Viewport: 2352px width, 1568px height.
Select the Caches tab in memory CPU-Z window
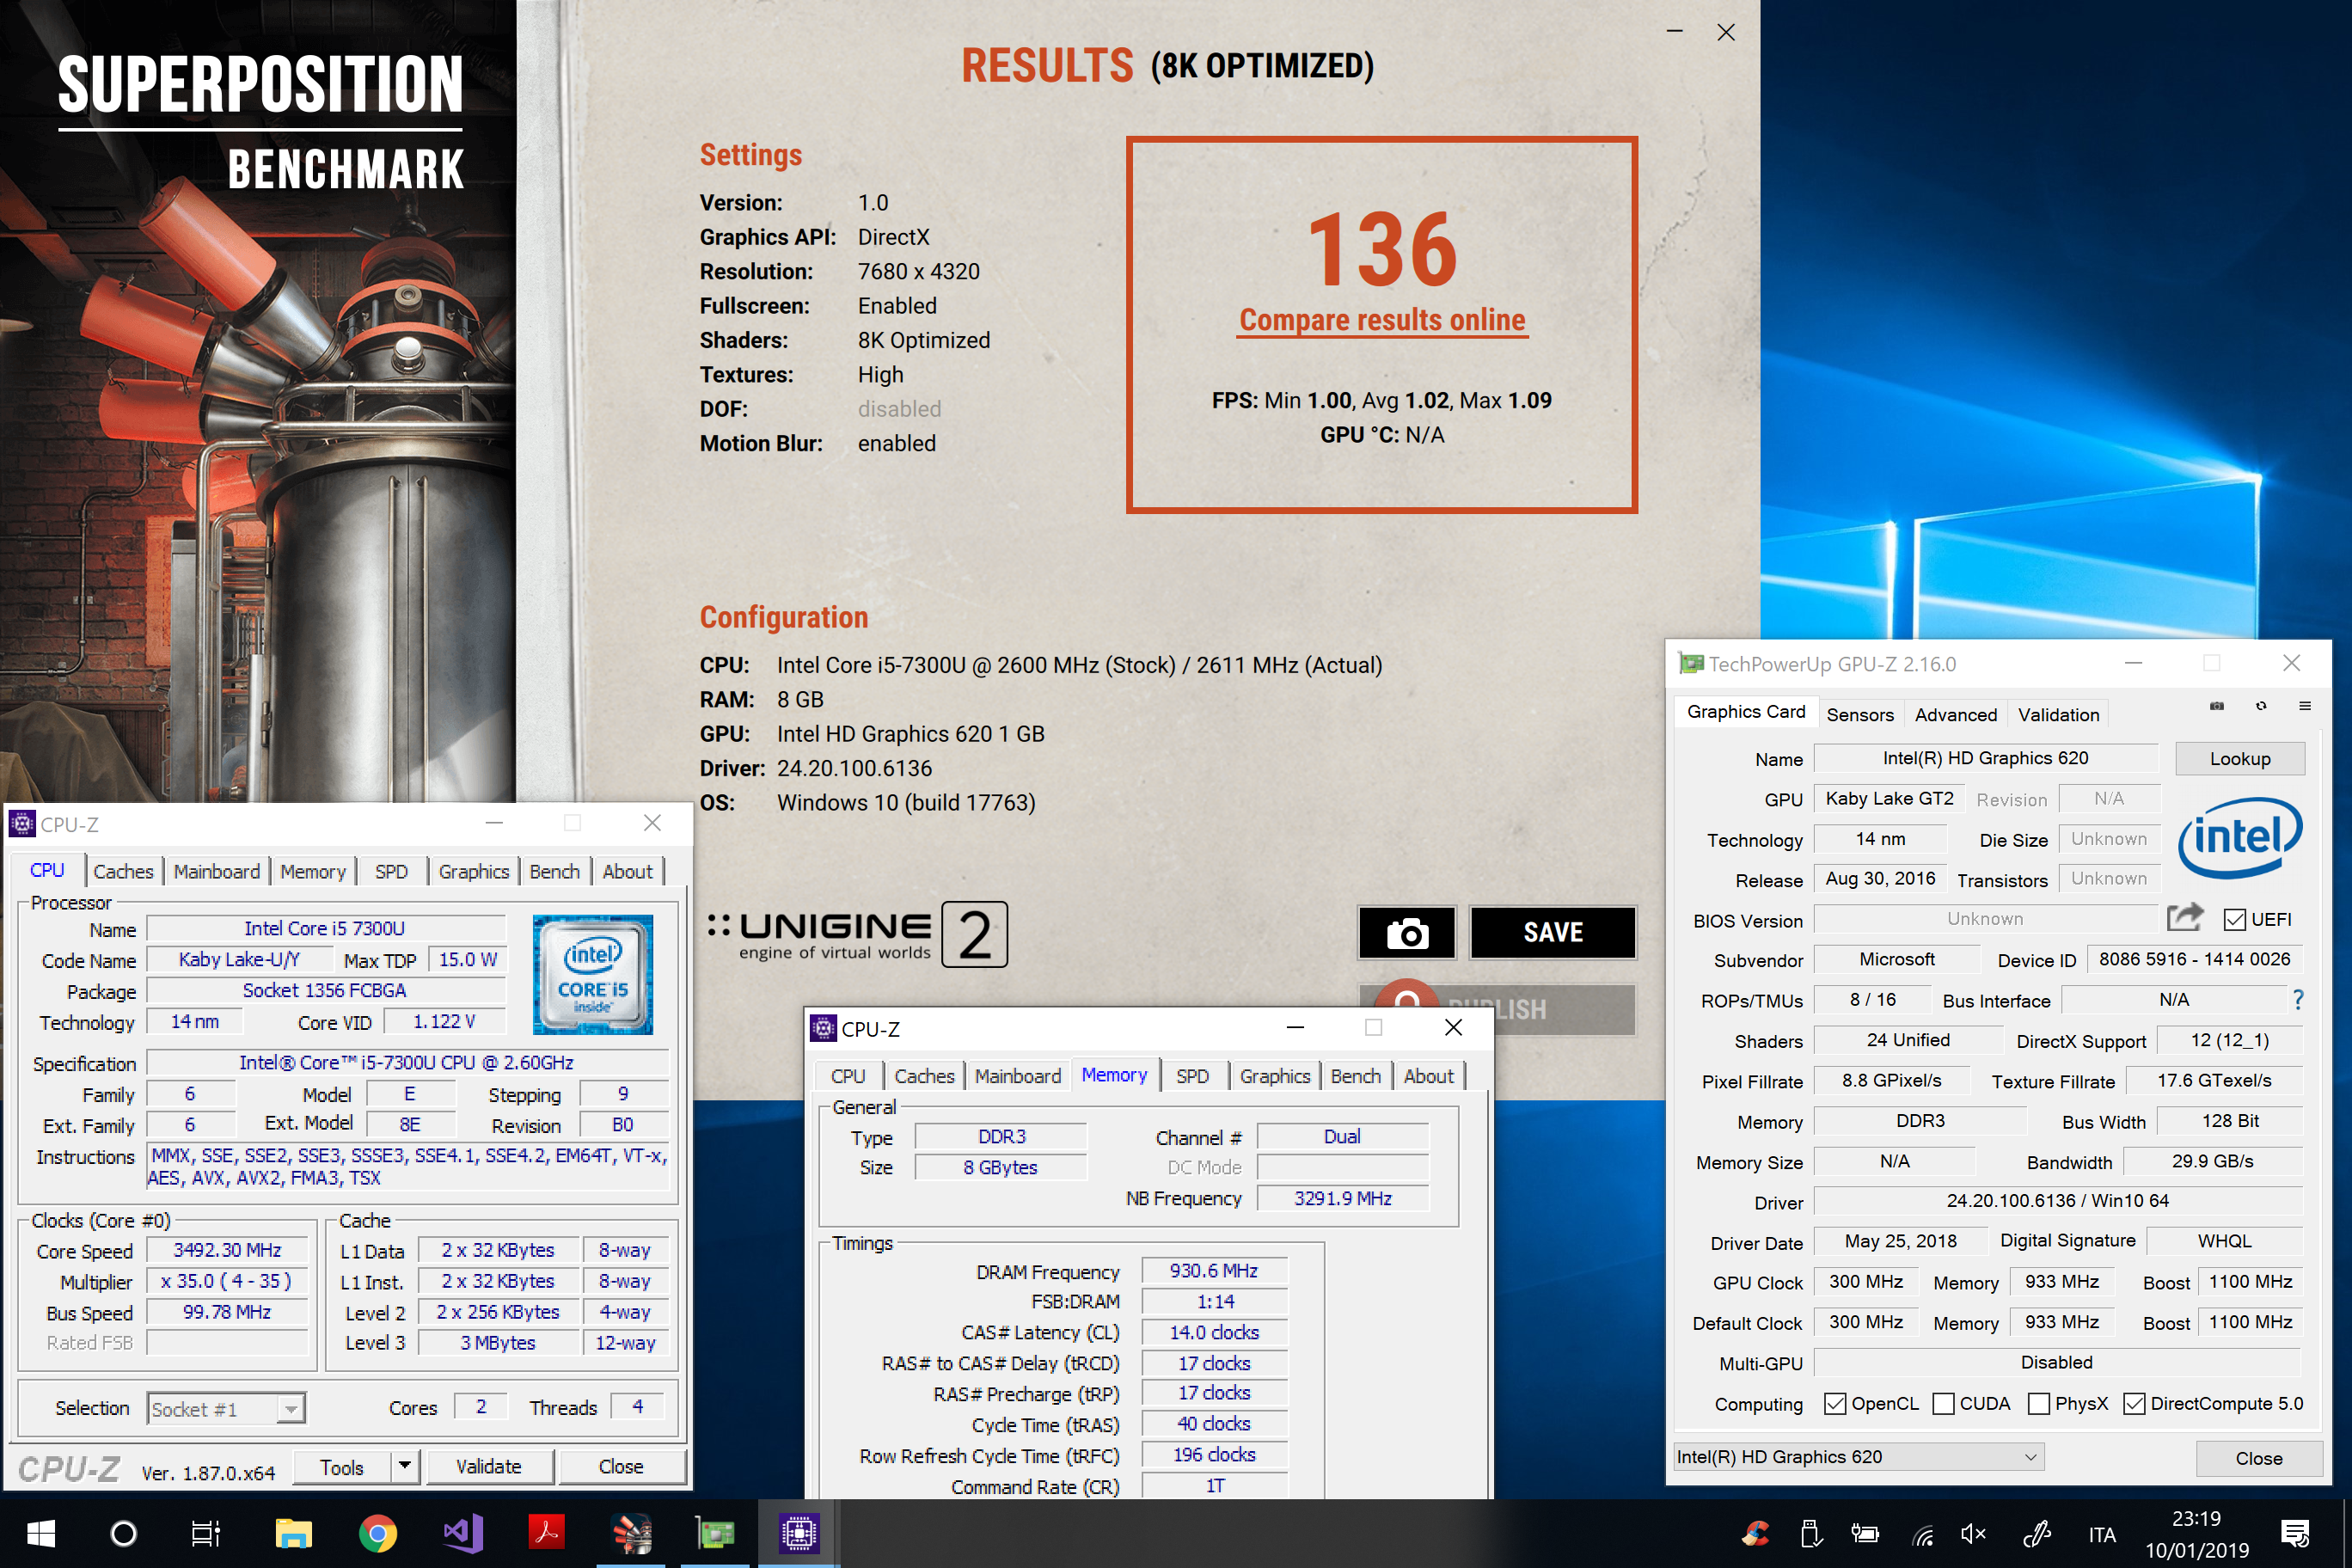coord(924,1076)
